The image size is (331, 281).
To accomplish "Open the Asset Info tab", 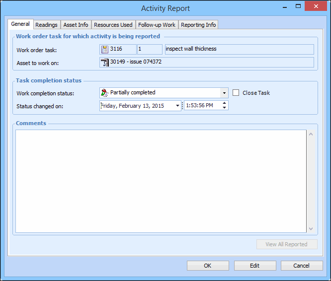I will [x=76, y=25].
